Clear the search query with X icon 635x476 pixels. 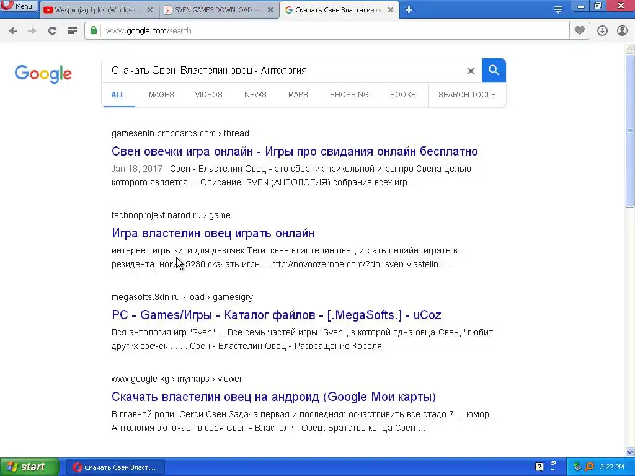coord(471,71)
